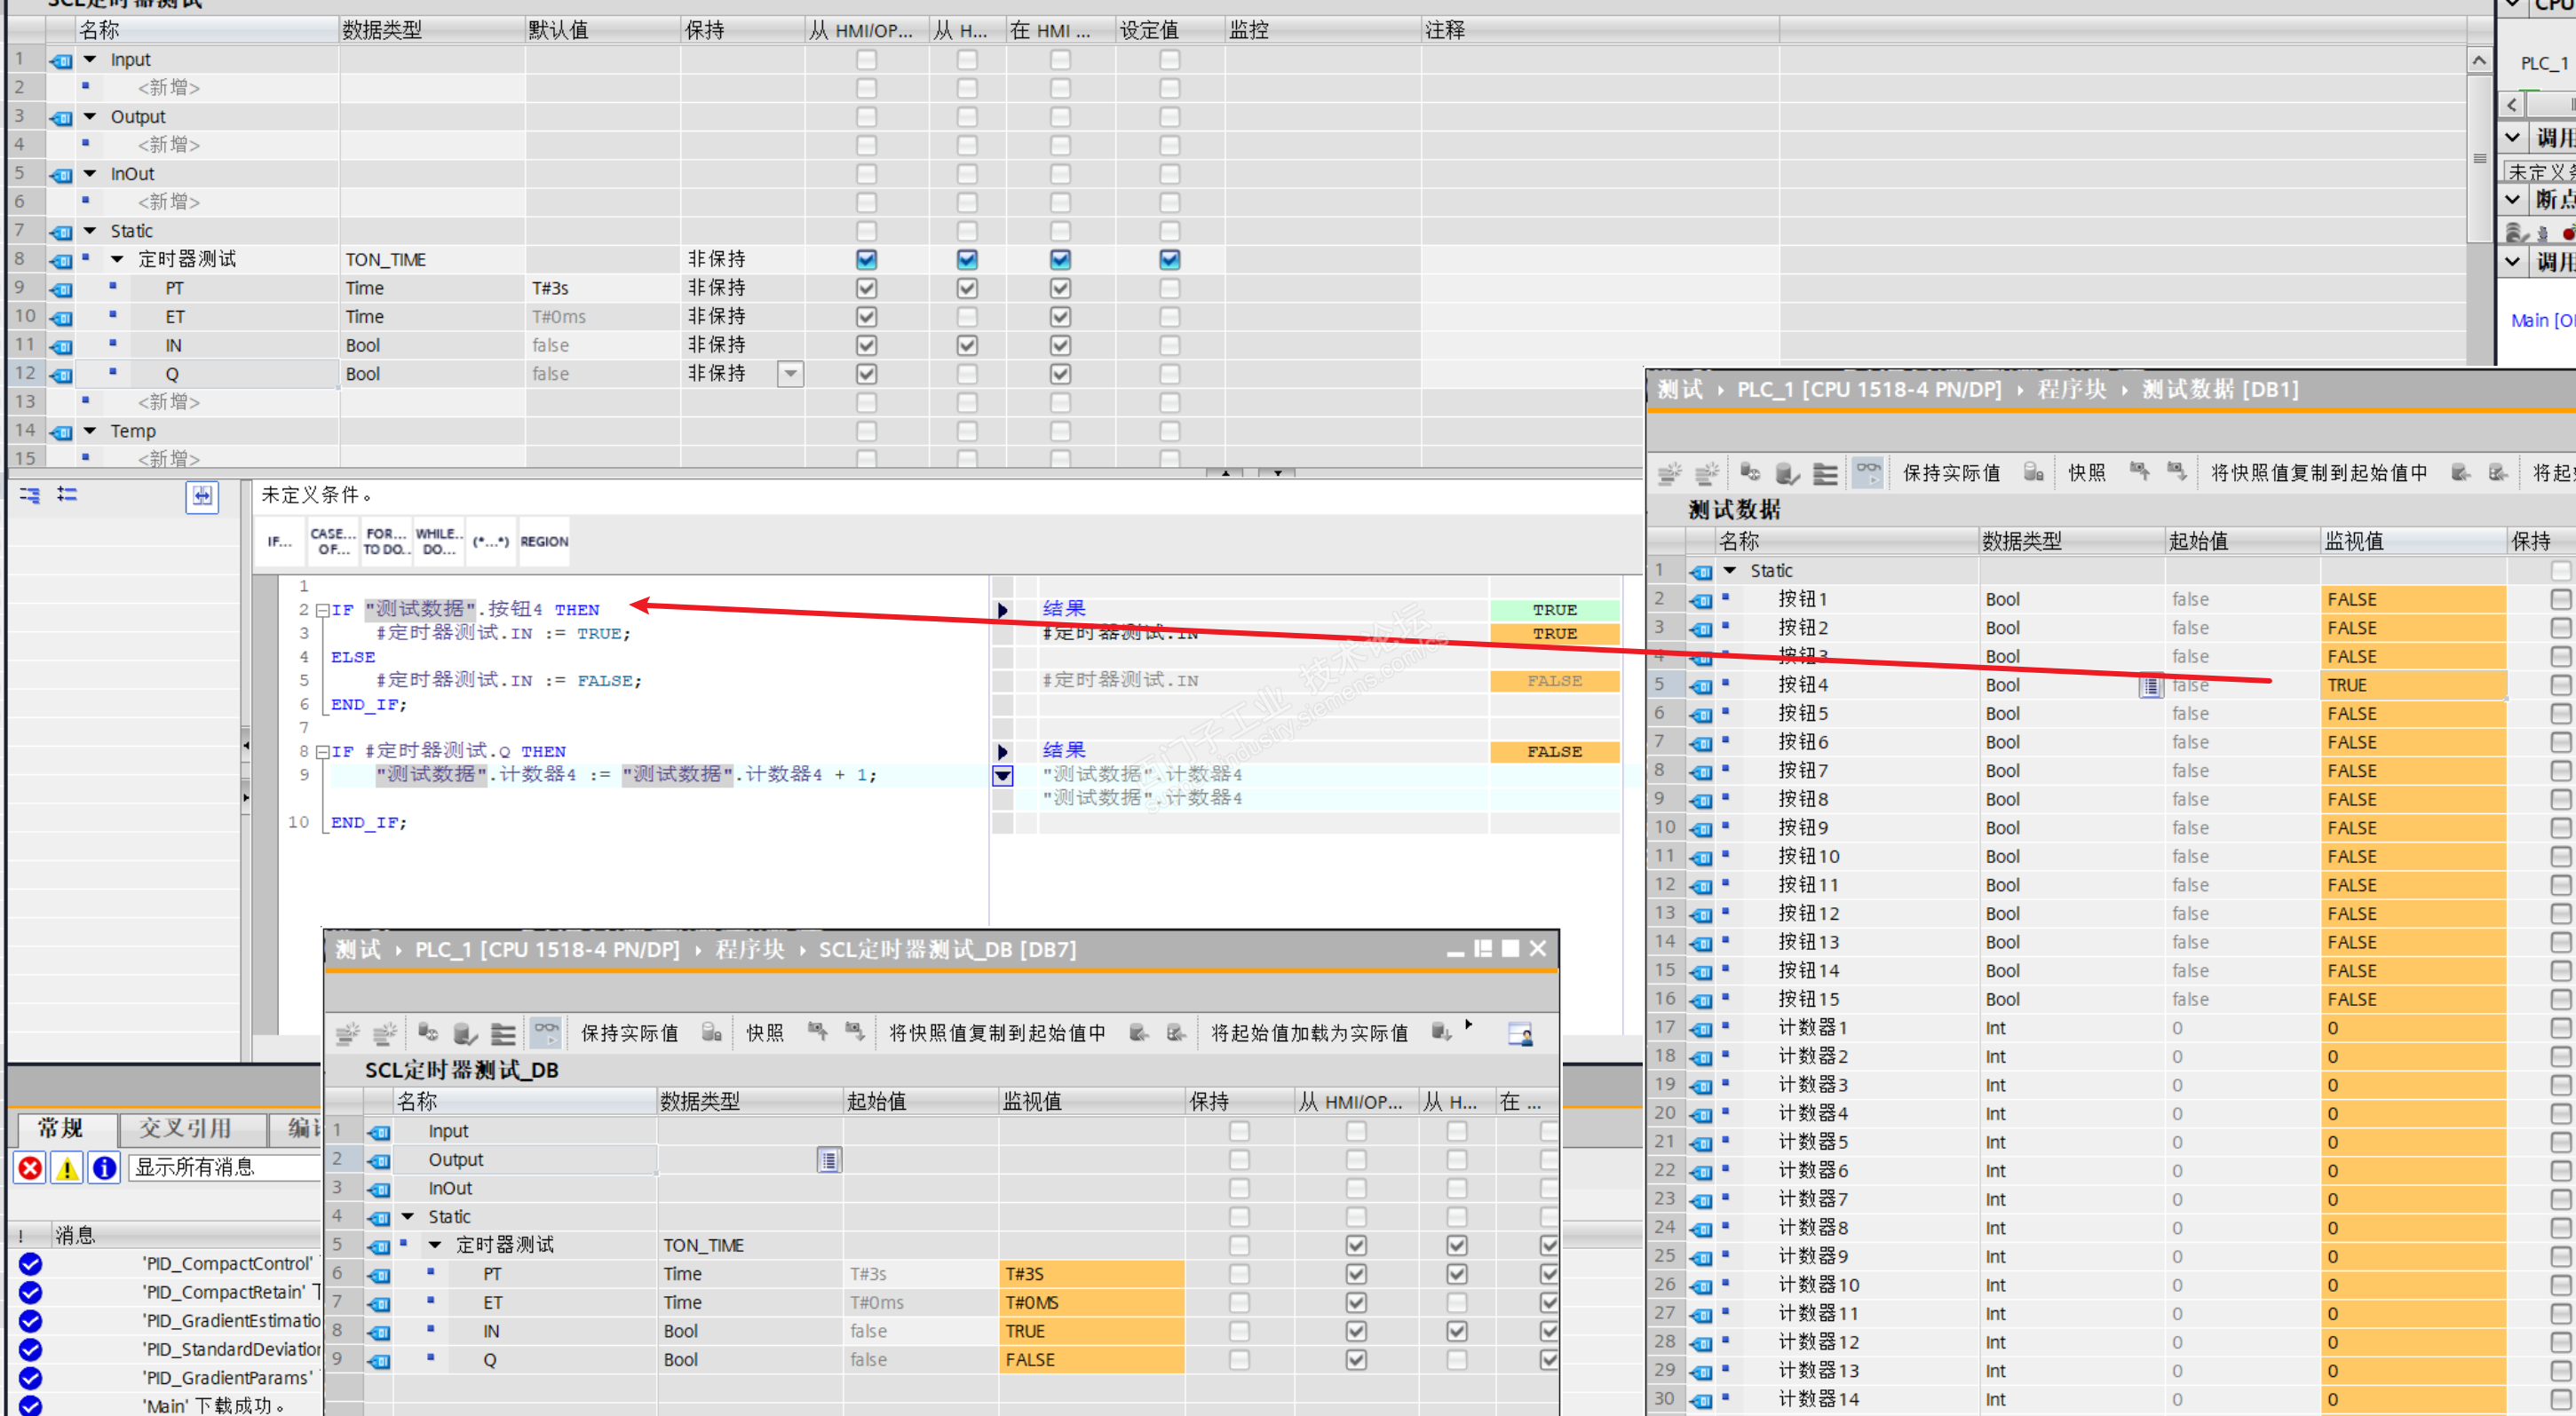This screenshot has width=2576, height=1416.
Task: Enable setpoint checkbox for ET row
Action: (x=1169, y=317)
